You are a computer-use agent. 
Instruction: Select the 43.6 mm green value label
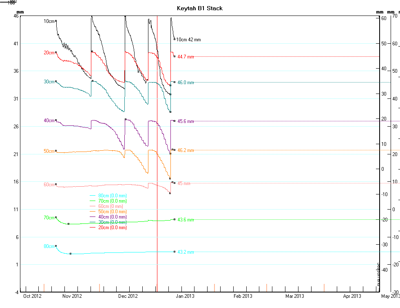[x=186, y=220]
